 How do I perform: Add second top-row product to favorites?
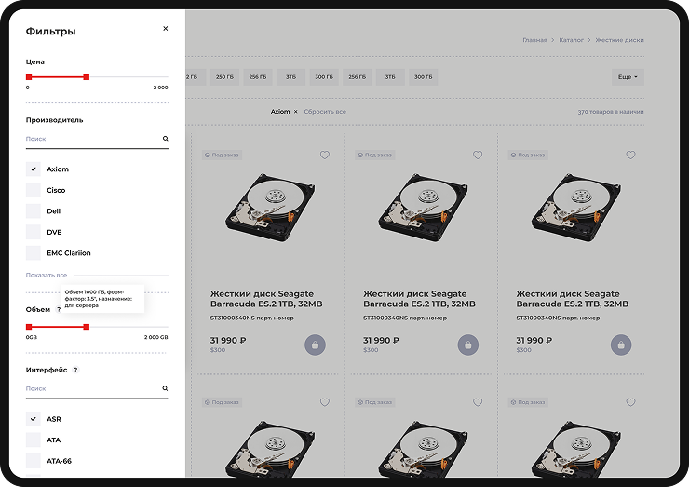click(478, 155)
